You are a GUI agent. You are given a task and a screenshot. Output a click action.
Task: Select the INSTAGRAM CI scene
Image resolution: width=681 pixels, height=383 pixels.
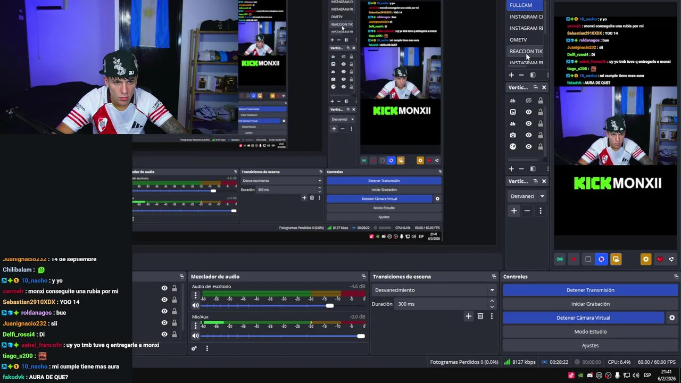(x=526, y=16)
